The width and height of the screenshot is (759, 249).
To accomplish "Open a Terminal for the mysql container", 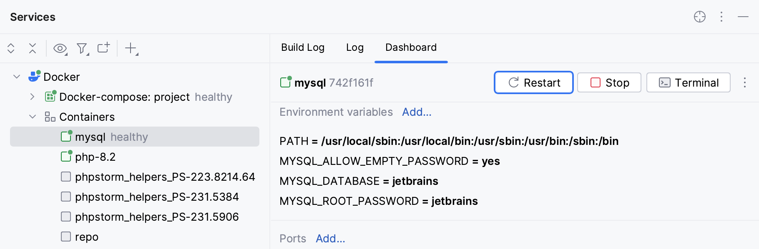I will click(x=688, y=82).
